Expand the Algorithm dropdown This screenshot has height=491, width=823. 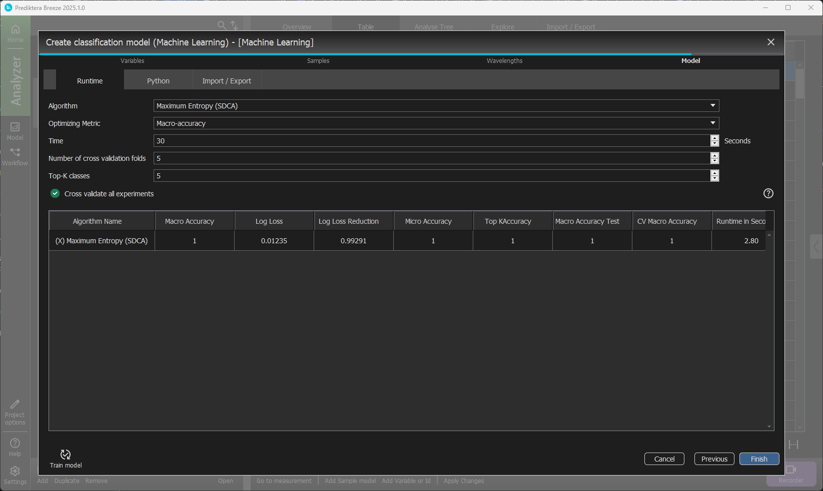712,106
